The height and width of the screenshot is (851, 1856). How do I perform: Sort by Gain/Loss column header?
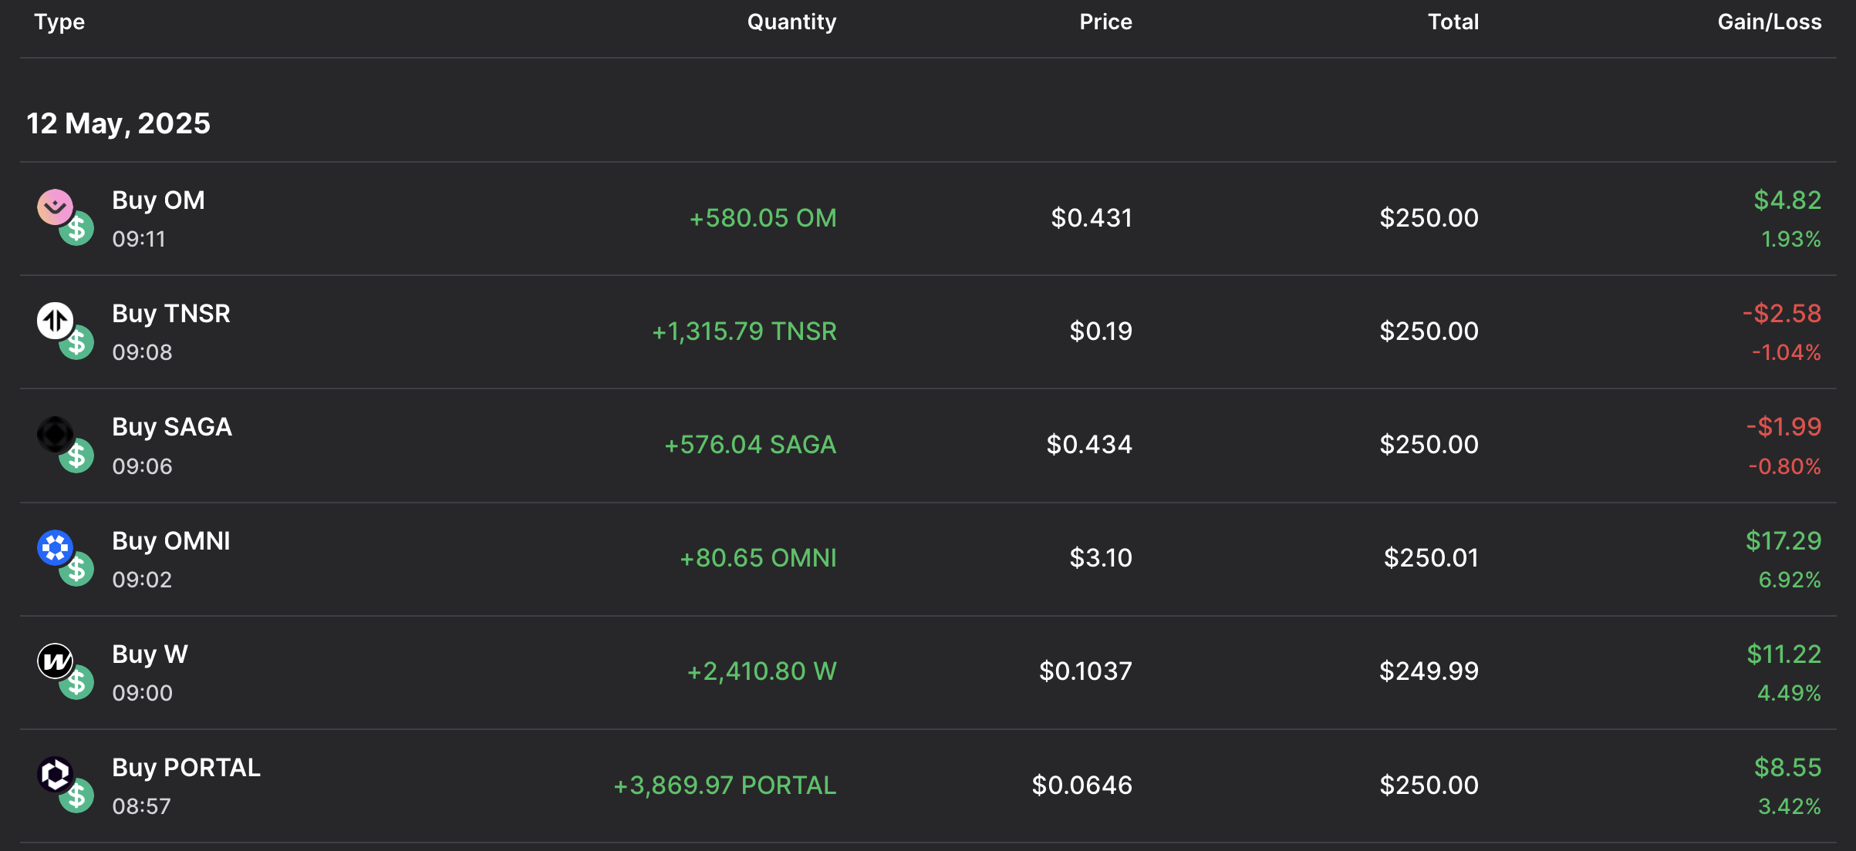pos(1769,22)
